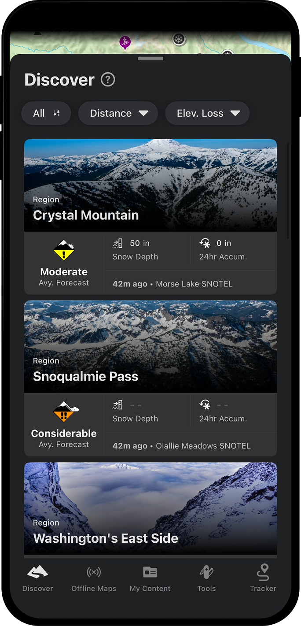Tap the purple skier map marker
Image resolution: width=301 pixels, height=626 pixels.
125,42
